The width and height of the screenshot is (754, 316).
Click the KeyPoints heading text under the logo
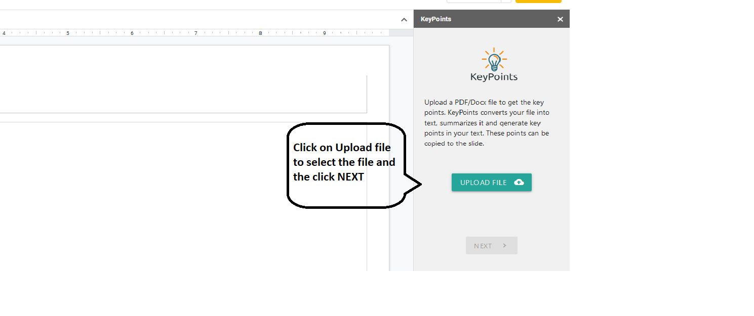(493, 78)
